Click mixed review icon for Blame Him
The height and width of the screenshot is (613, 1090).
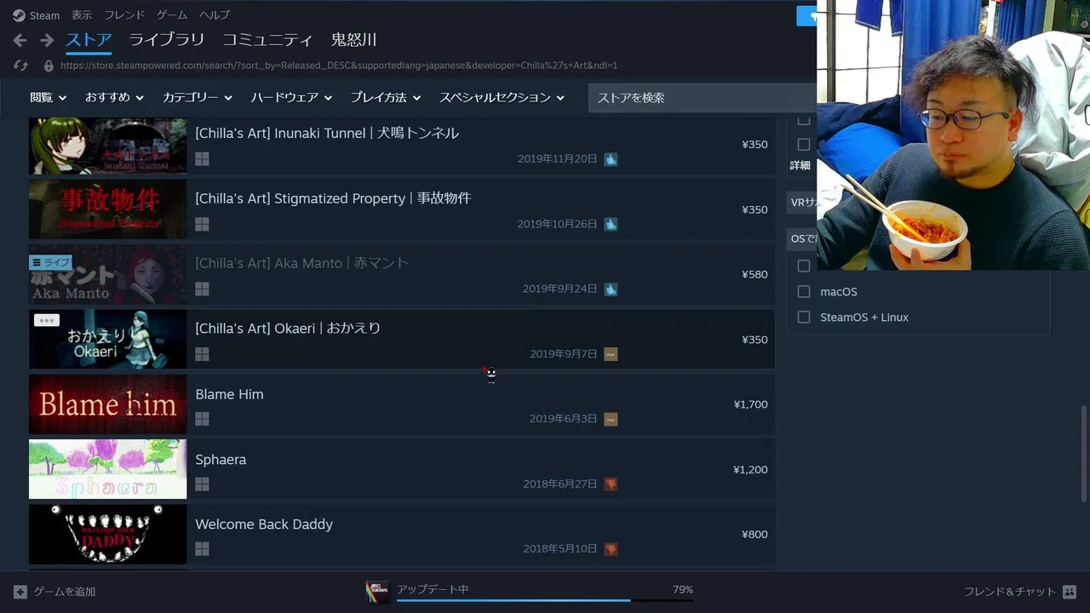coord(611,419)
